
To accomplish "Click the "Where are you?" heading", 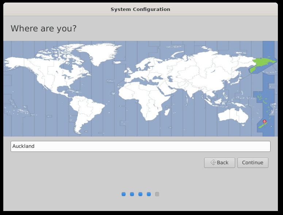I will coord(43,28).
